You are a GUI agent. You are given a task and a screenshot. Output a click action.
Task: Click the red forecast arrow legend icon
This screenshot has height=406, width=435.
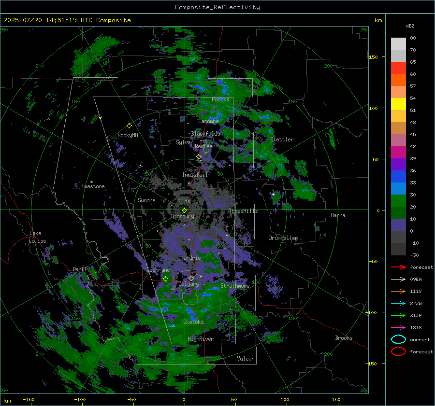(x=398, y=267)
